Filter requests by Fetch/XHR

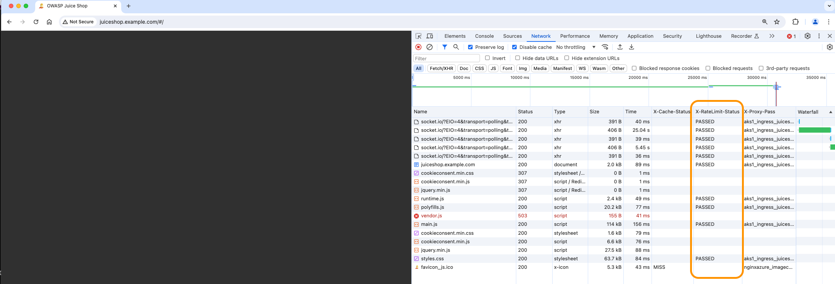tap(441, 68)
